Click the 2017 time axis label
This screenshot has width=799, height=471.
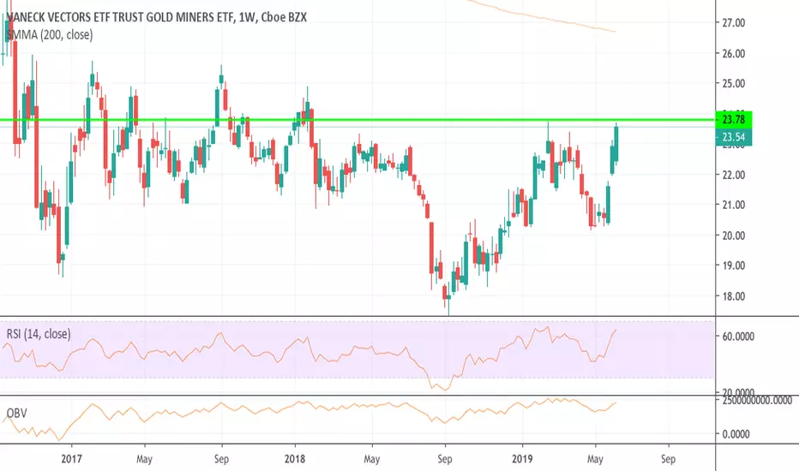71,459
